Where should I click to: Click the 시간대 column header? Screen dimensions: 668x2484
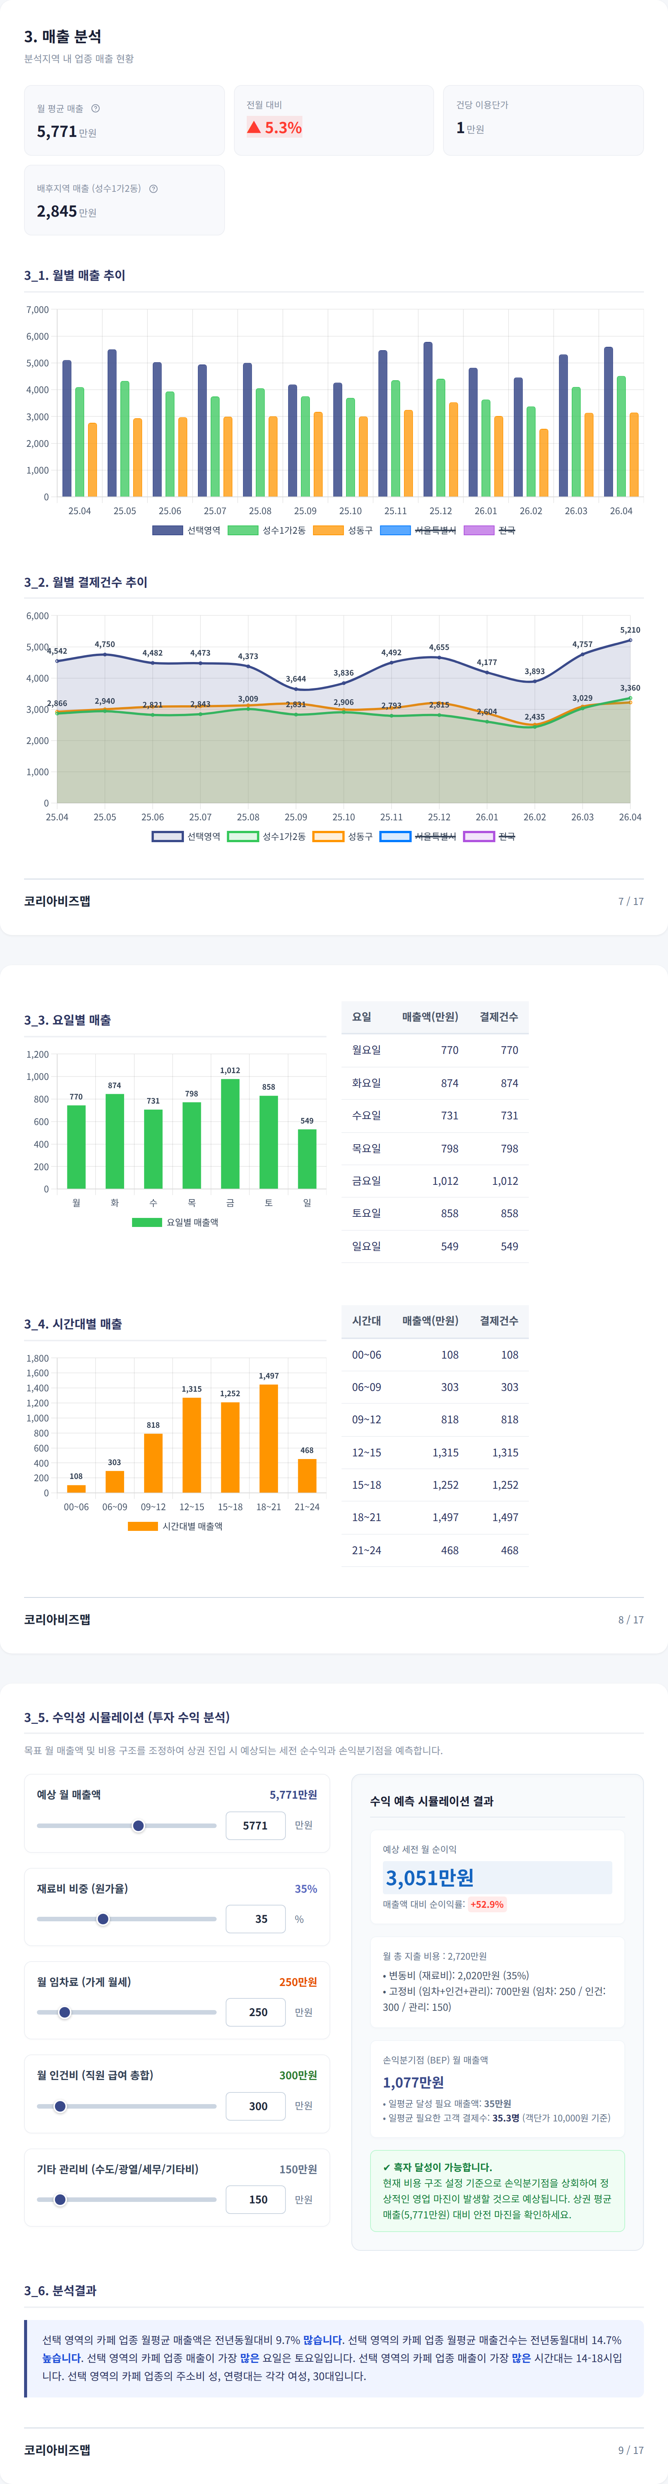pos(366,1321)
